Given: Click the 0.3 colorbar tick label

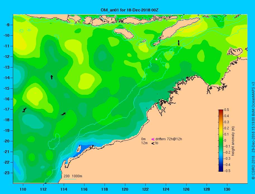Looking at the screenshot, I should click(x=226, y=122).
